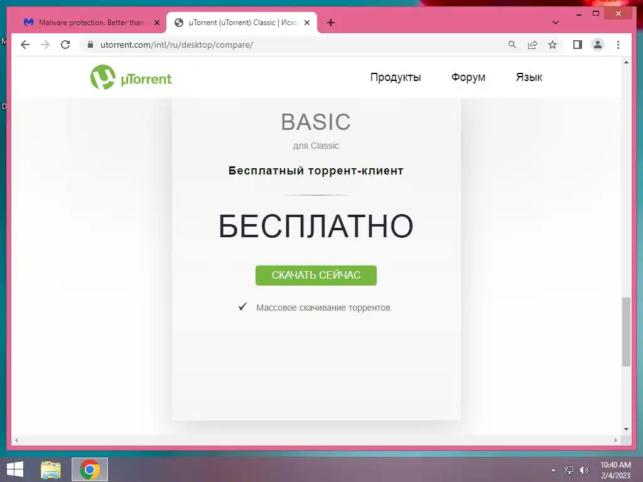Click 'для Classic' subtitle

pos(316,146)
